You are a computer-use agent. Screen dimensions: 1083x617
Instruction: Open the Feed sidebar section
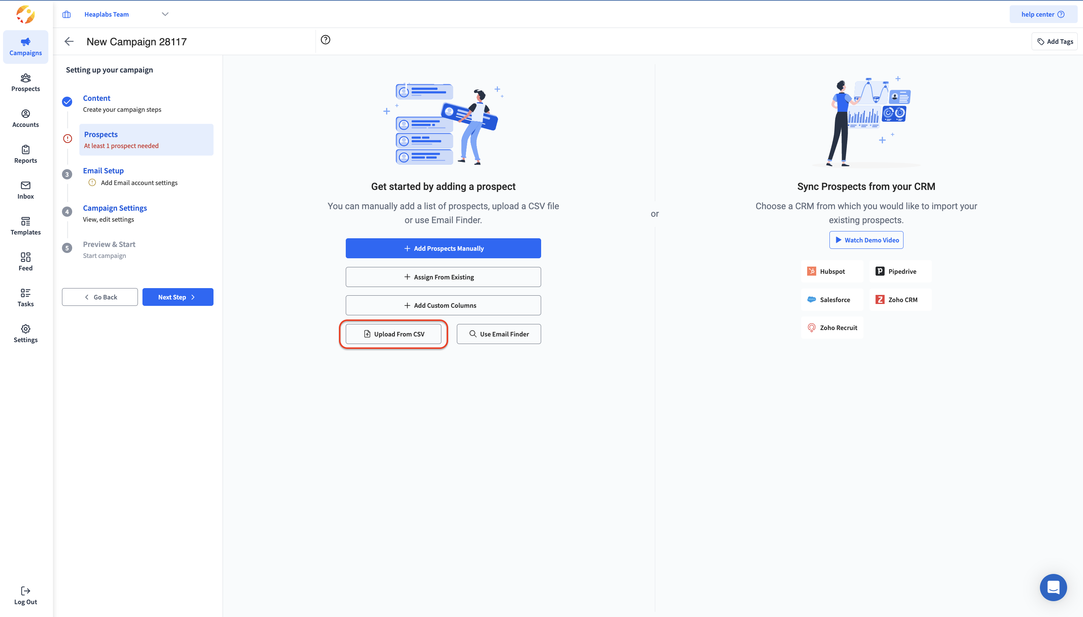point(25,261)
